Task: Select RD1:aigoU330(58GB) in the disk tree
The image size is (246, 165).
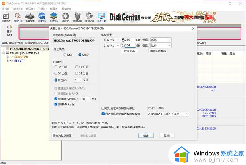Action: click(x=25, y=53)
